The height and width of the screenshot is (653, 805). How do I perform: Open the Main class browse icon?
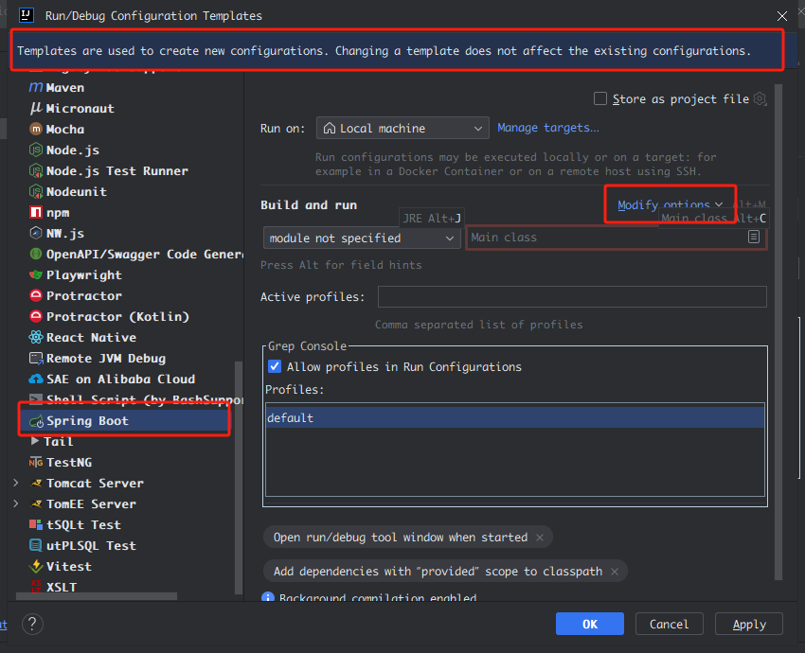[754, 237]
